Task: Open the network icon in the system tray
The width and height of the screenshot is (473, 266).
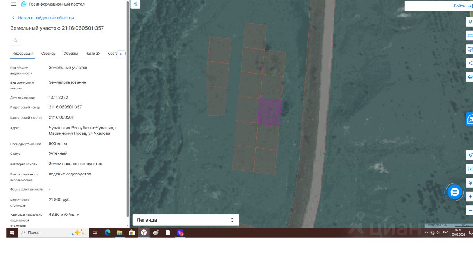Action: tap(432, 232)
